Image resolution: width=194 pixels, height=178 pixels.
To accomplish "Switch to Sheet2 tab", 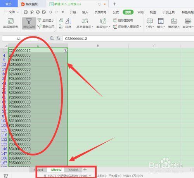I will [x=56, y=170].
